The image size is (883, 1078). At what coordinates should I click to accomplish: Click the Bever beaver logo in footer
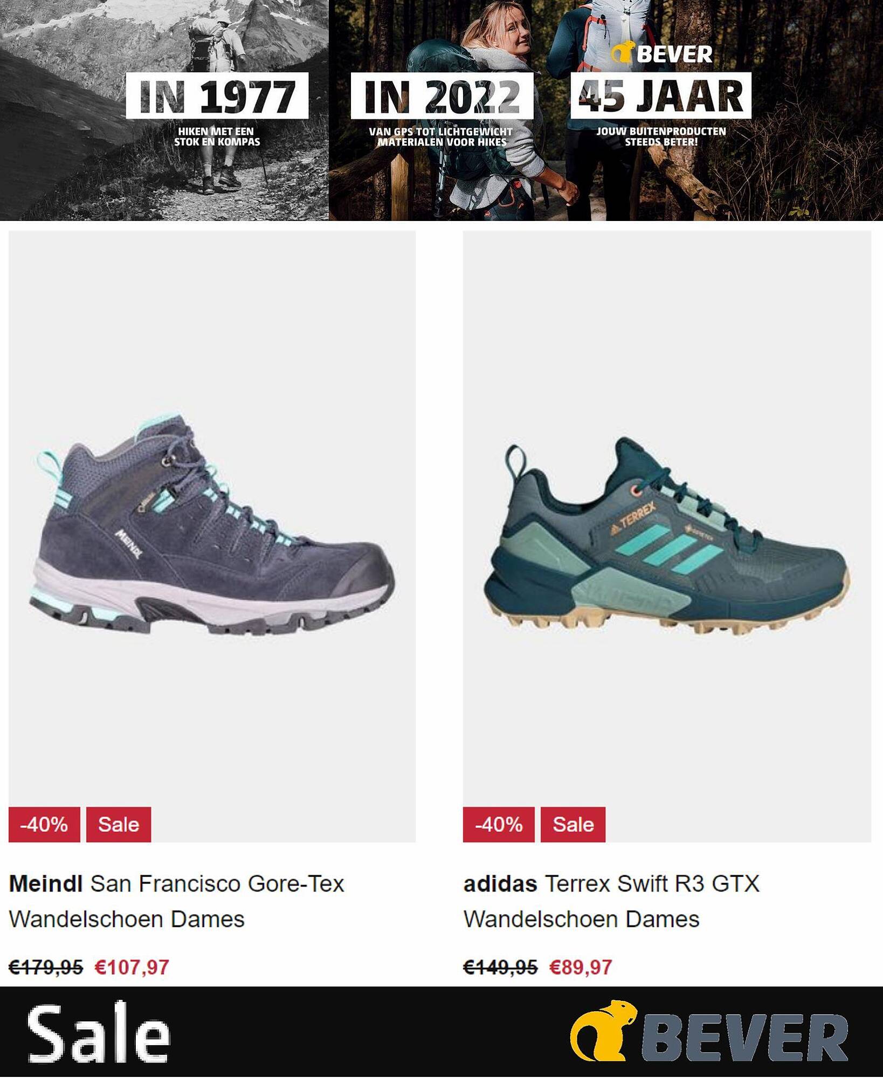603,1031
